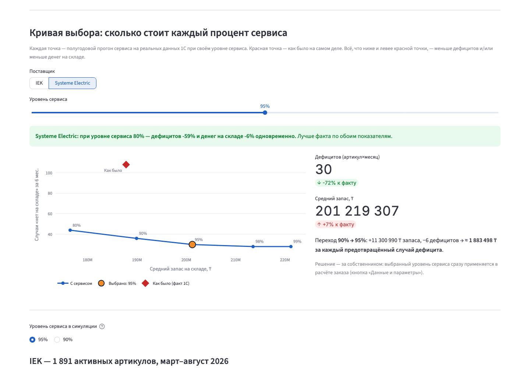530x368 pixels.
Task: Click the '-72% к факту' green badge
Action: (336, 183)
